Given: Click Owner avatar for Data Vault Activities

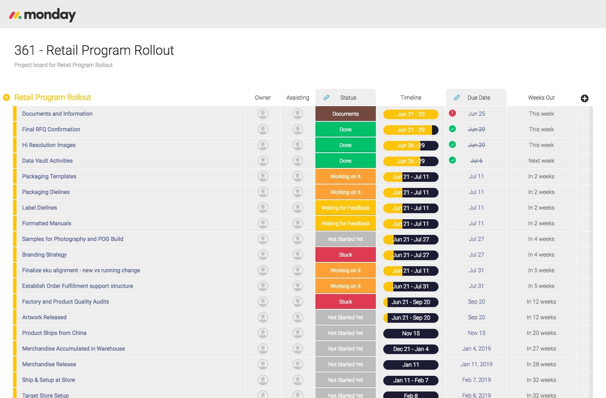Looking at the screenshot, I should (263, 161).
